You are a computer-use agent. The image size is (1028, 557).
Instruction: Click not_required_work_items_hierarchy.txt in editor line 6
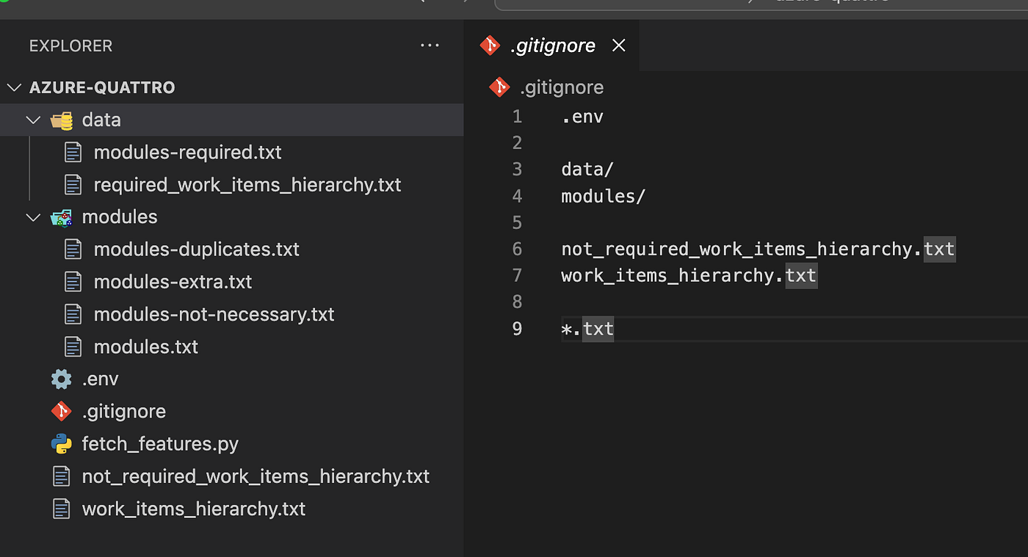(x=759, y=250)
